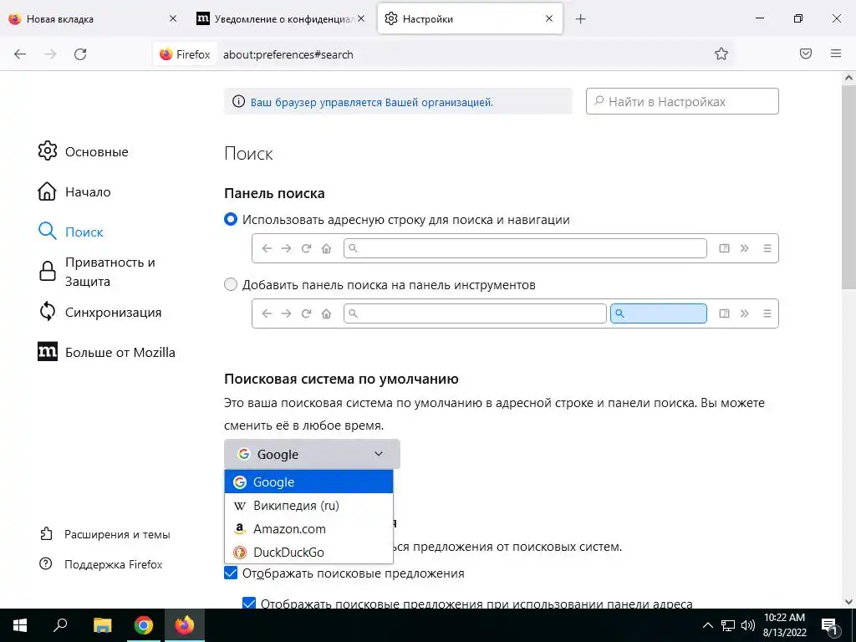Viewport: 856px width, 642px height.
Task: Select the Поиск settings category
Action: [70, 232]
